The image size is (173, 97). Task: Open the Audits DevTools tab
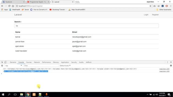[x=81, y=62]
